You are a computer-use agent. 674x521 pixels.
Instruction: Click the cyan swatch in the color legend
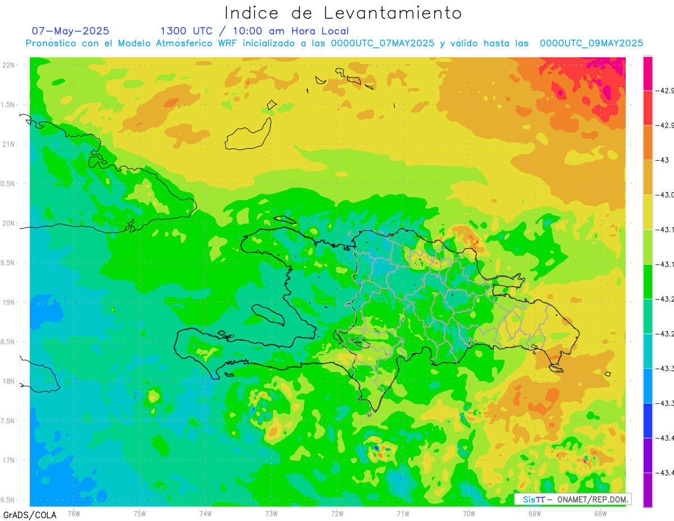(648, 351)
